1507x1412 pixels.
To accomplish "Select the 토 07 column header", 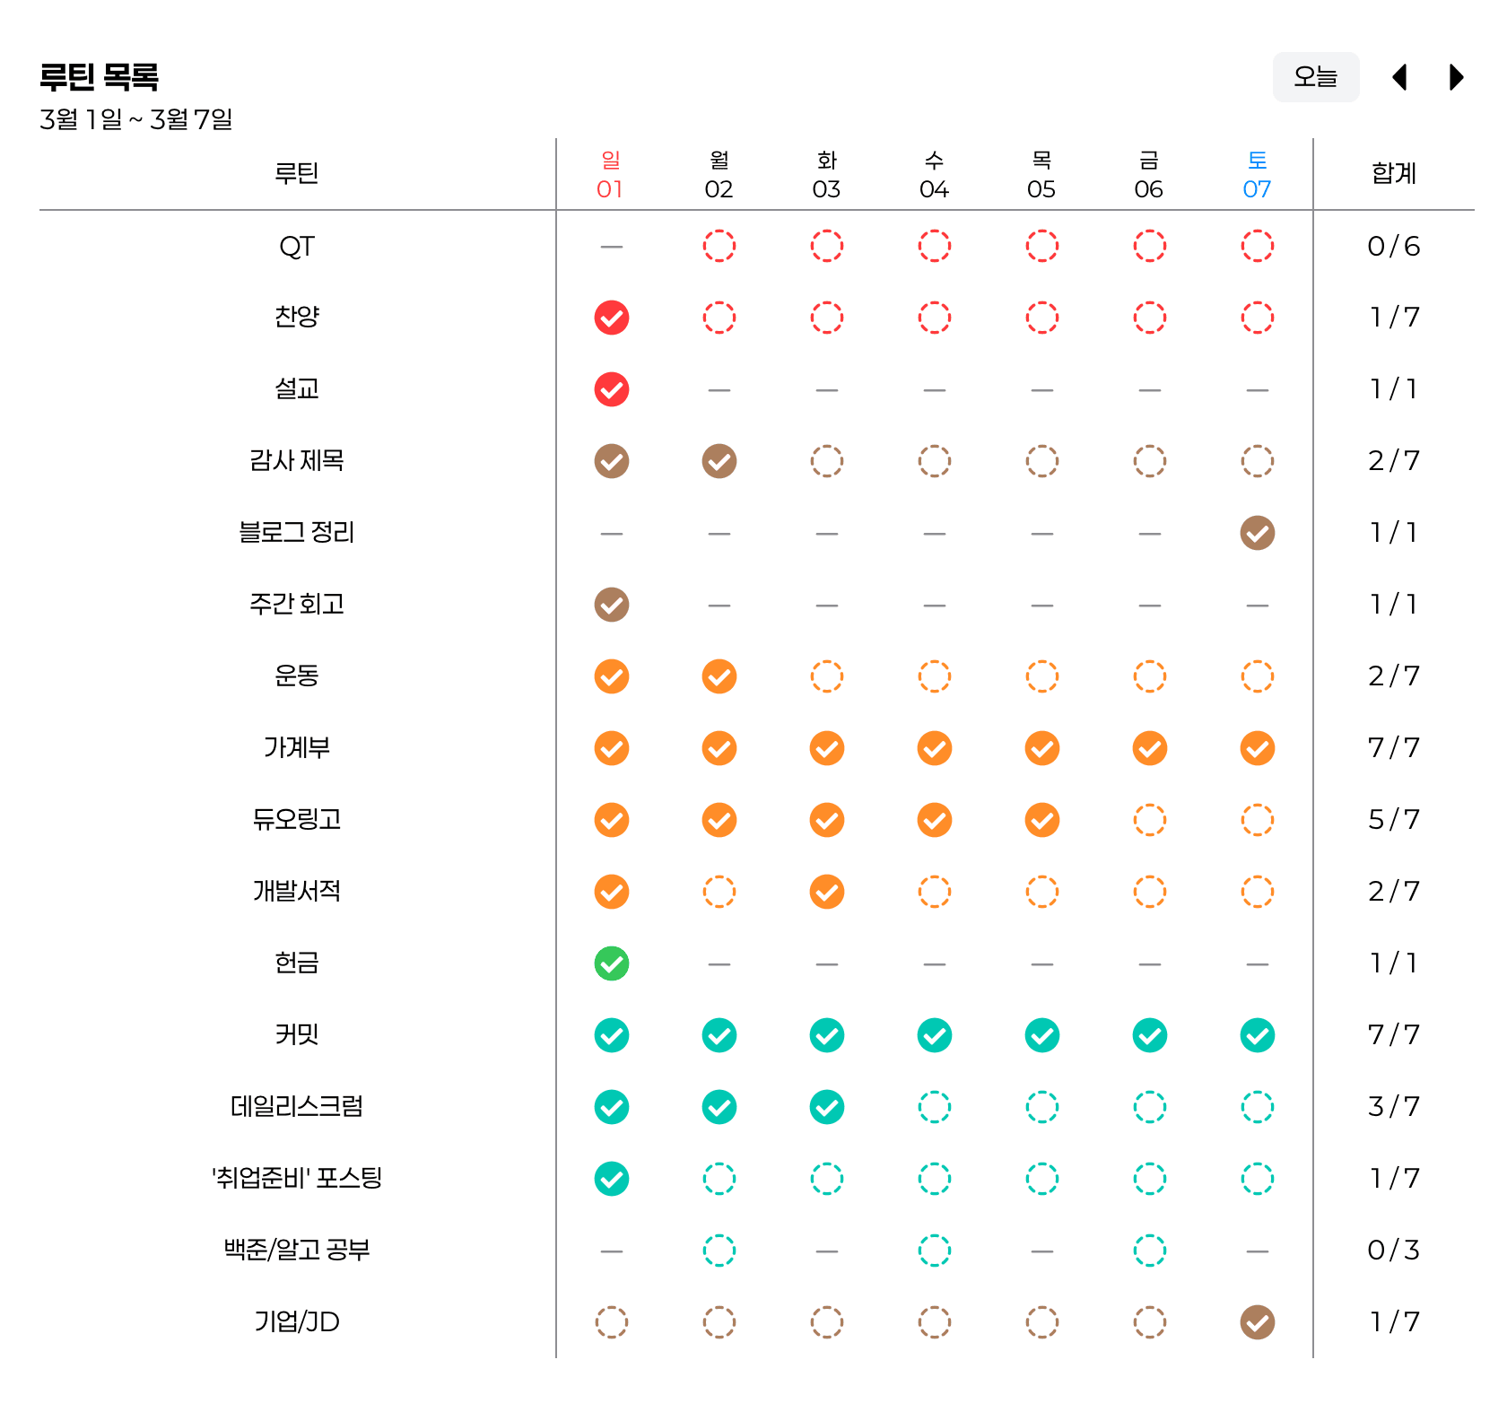I will click(x=1258, y=175).
